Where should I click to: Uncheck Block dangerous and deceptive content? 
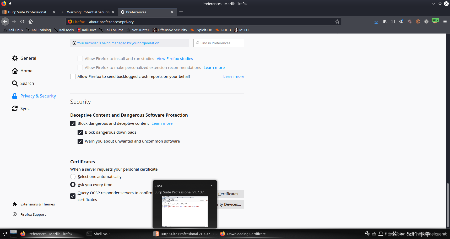pyautogui.click(x=73, y=123)
